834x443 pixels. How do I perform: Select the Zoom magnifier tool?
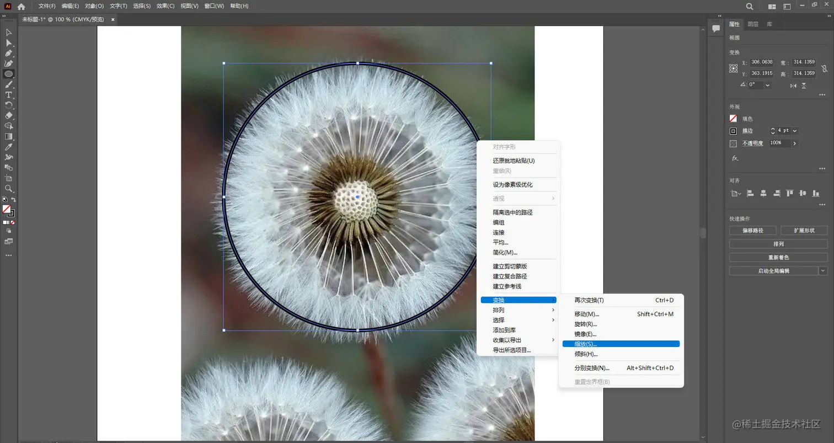8,188
